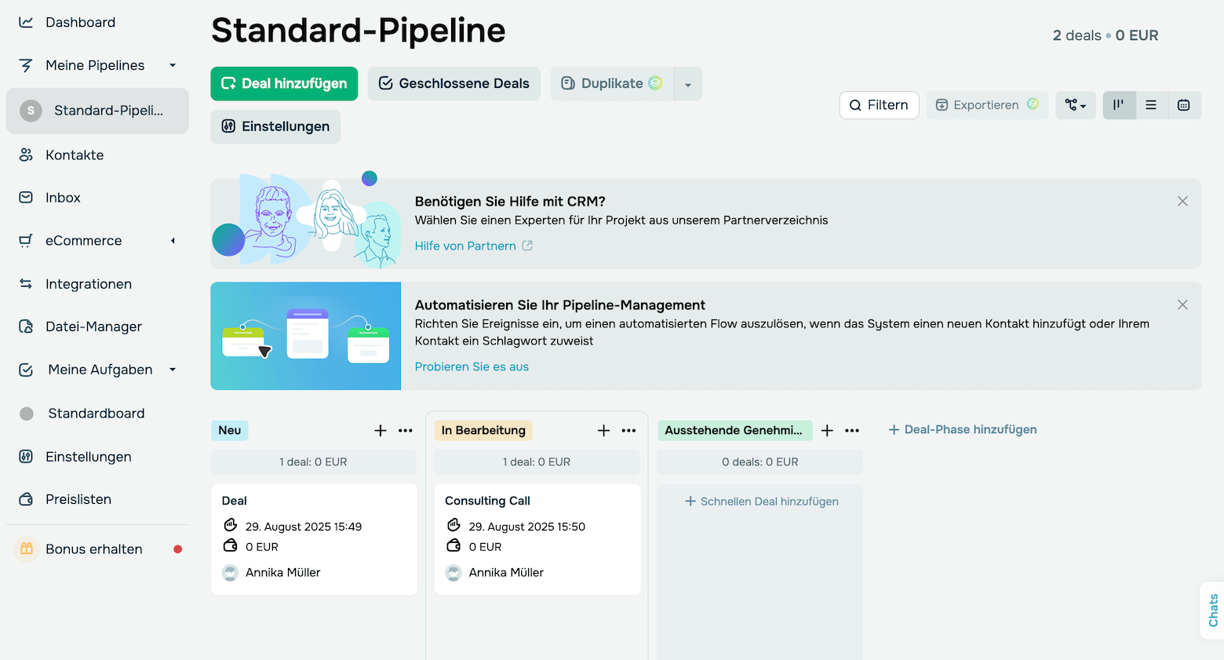This screenshot has width=1224, height=660.
Task: Open dropdown arrow next to Duplikate
Action: (x=688, y=85)
